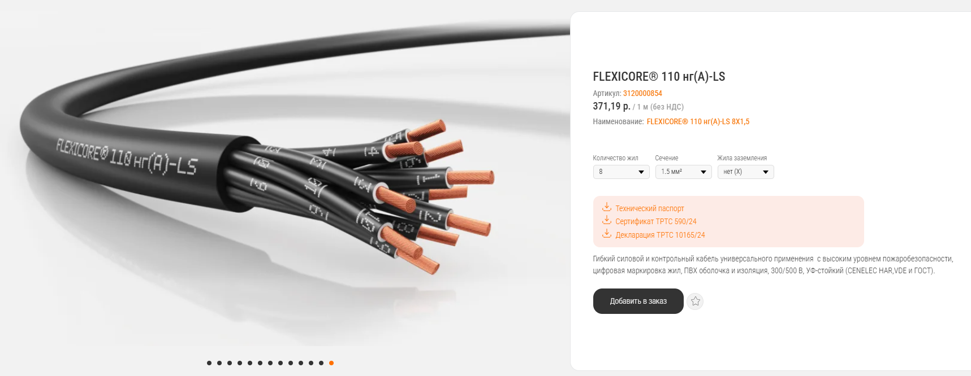Image resolution: width=971 pixels, height=376 pixels.
Task: Select the twelfth carousel dot
Action: click(321, 363)
